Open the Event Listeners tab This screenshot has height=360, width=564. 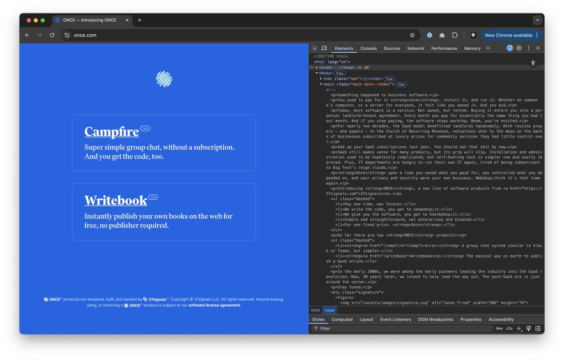point(396,320)
